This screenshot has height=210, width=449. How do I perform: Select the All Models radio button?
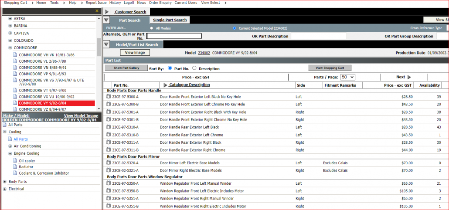pos(151,28)
